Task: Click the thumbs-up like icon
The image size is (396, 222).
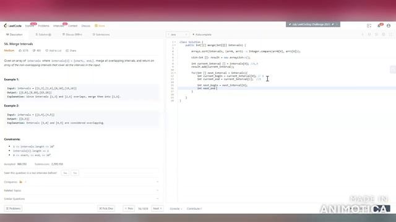Action: click(x=20, y=51)
